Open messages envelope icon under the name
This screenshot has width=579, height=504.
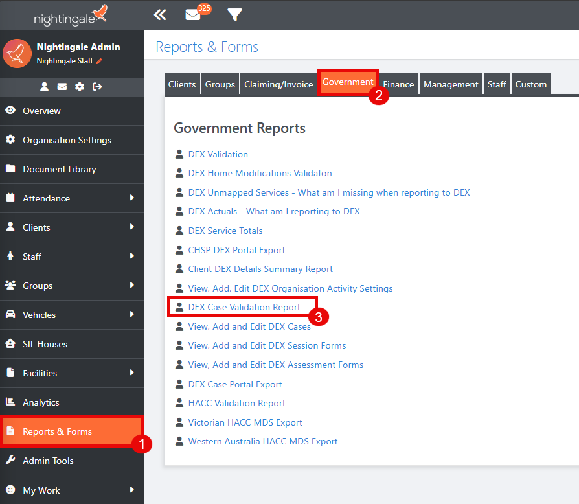(x=62, y=87)
